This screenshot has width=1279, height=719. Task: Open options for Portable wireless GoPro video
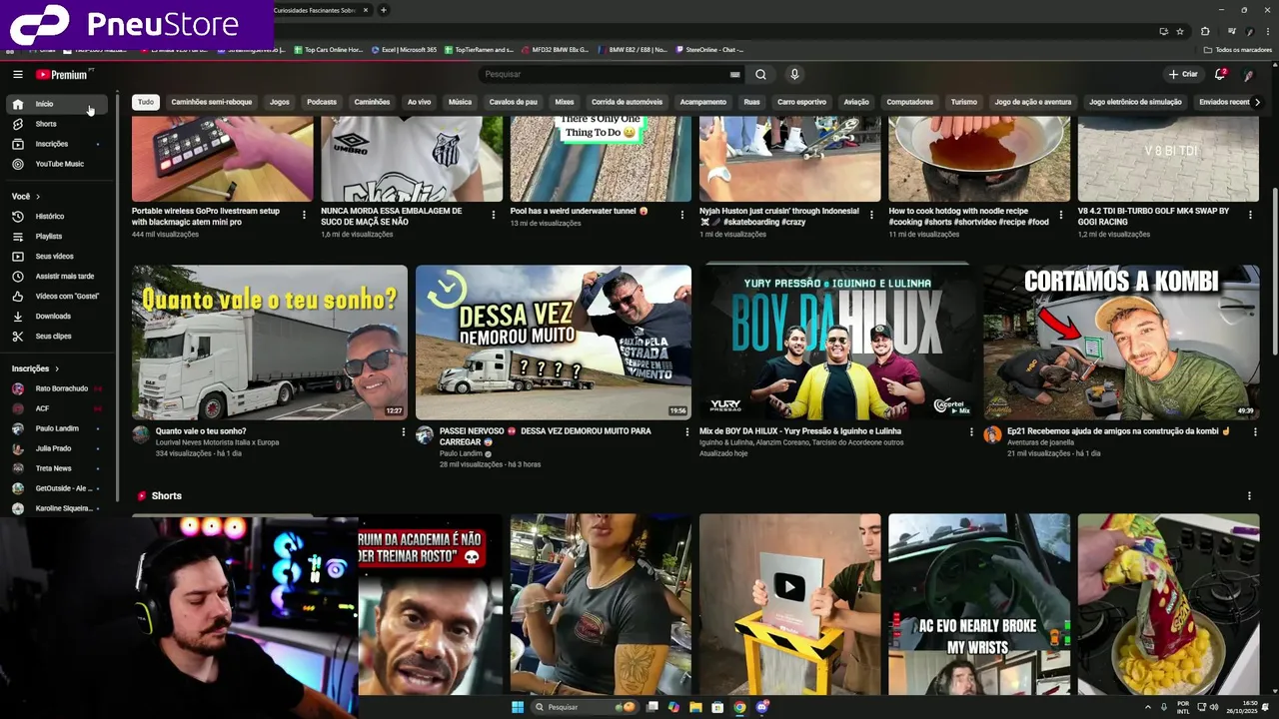[x=304, y=213]
